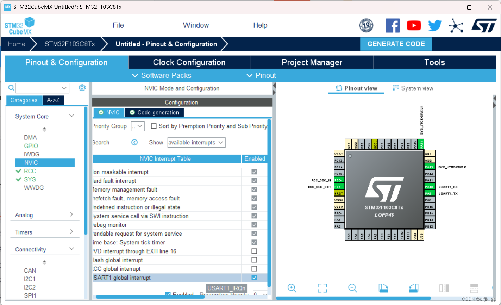The height and width of the screenshot is (305, 501).
Task: Open the NVIC search settings gear
Action: pyautogui.click(x=82, y=88)
